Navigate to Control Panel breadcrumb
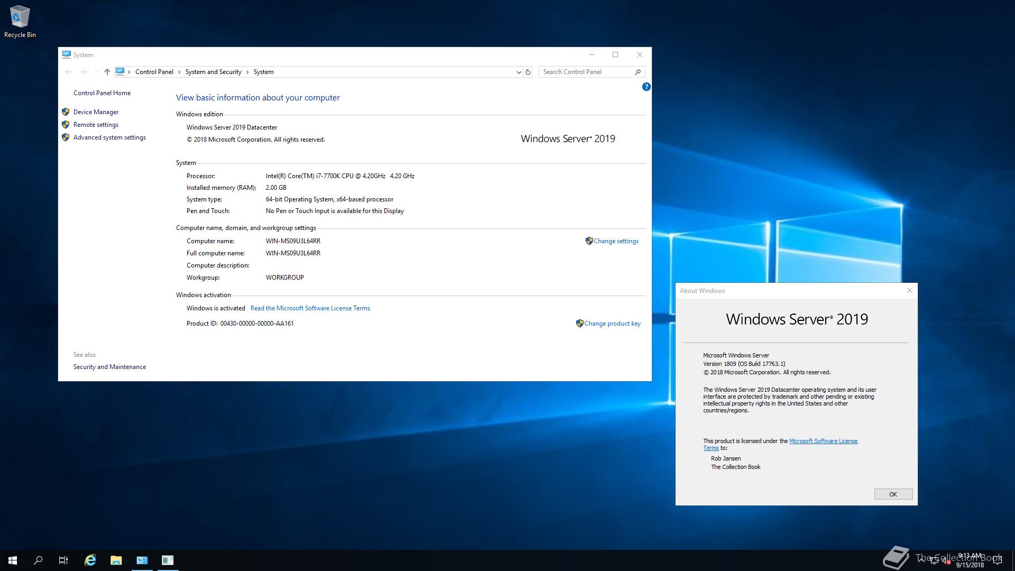1015x571 pixels. pyautogui.click(x=154, y=72)
